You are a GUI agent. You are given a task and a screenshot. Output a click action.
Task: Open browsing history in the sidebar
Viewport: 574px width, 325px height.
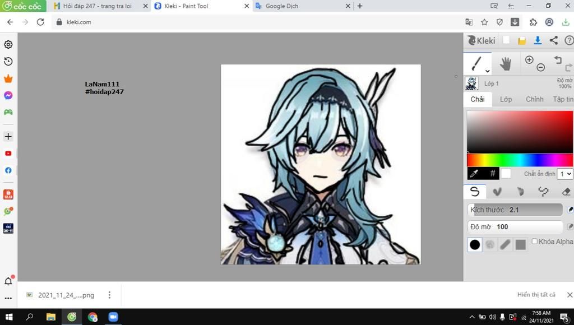8,62
